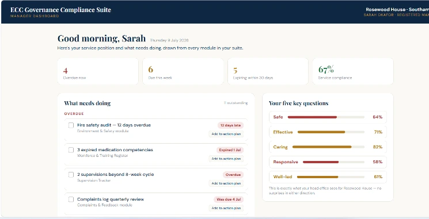
Task: Click the 'Expired 1 Jul' badge
Action: 230,150
